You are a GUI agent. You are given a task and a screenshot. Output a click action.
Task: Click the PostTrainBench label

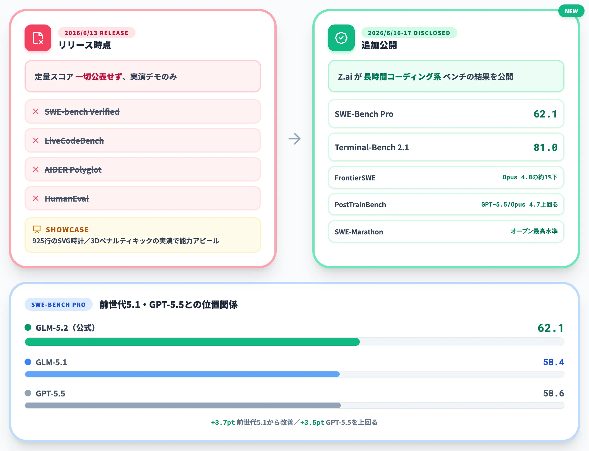click(360, 205)
